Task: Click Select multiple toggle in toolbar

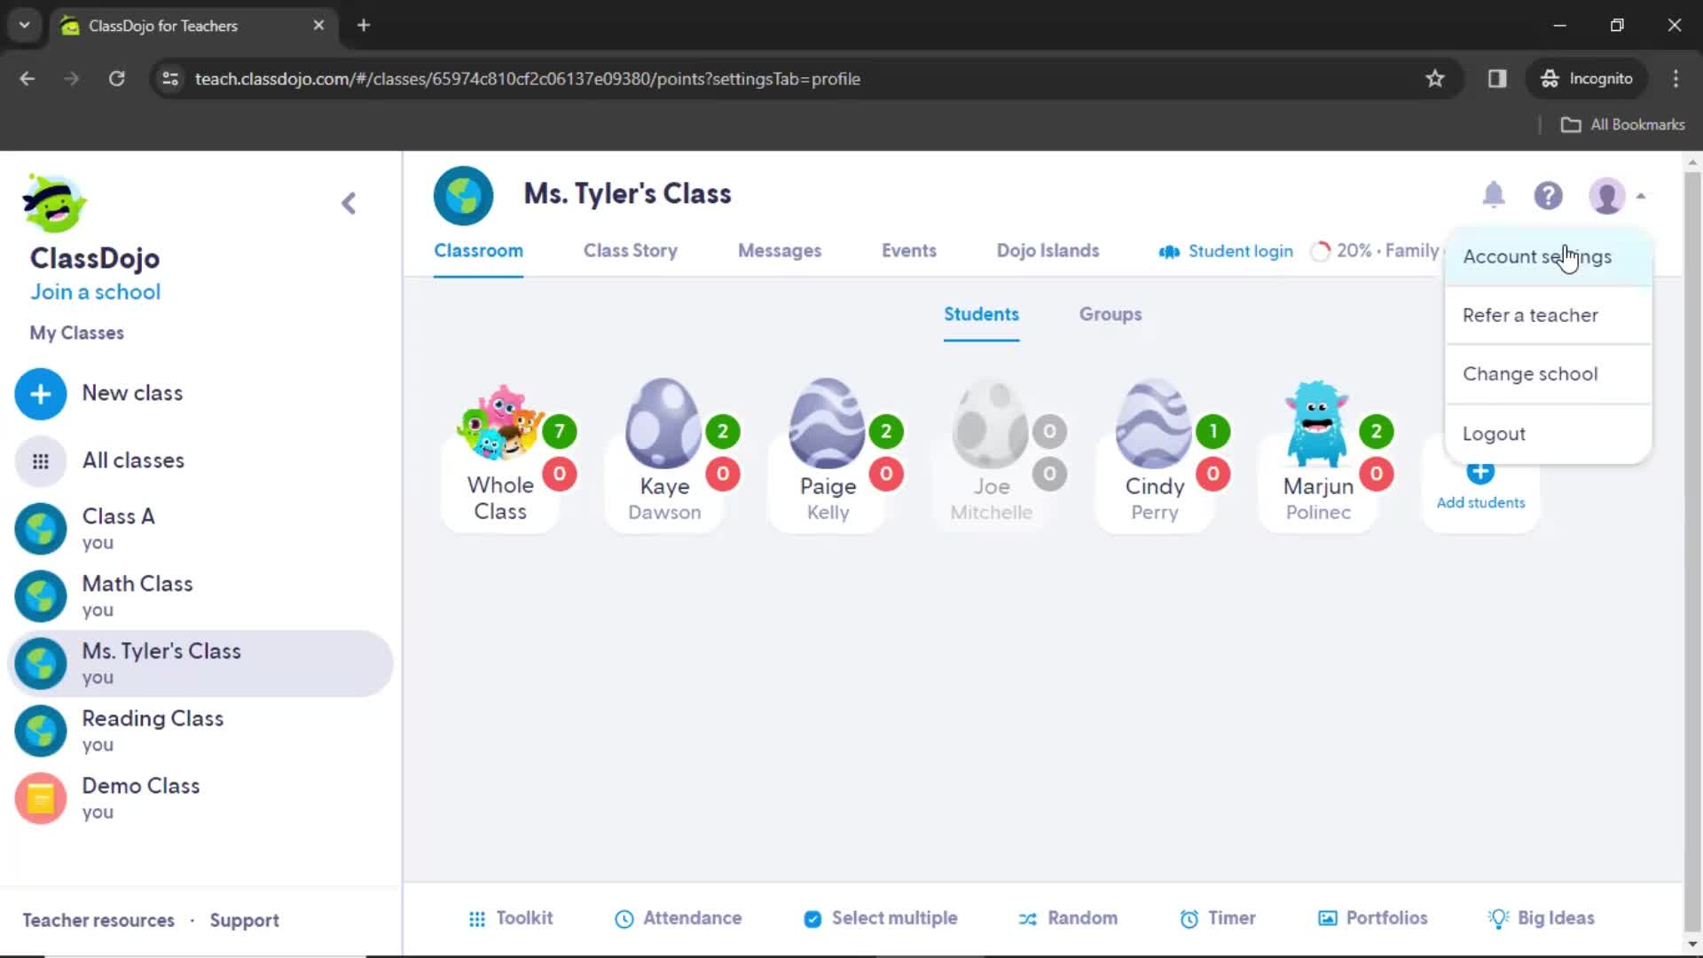Action: pyautogui.click(x=883, y=918)
